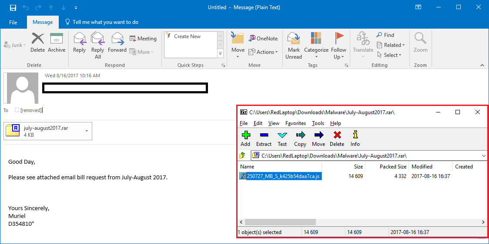489x244 pixels.
Task: Go up one folder level in 7-Zip
Action: [x=242, y=155]
